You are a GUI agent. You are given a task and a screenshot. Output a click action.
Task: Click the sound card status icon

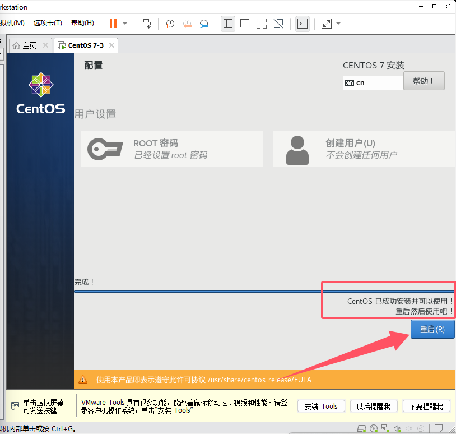coord(397,428)
